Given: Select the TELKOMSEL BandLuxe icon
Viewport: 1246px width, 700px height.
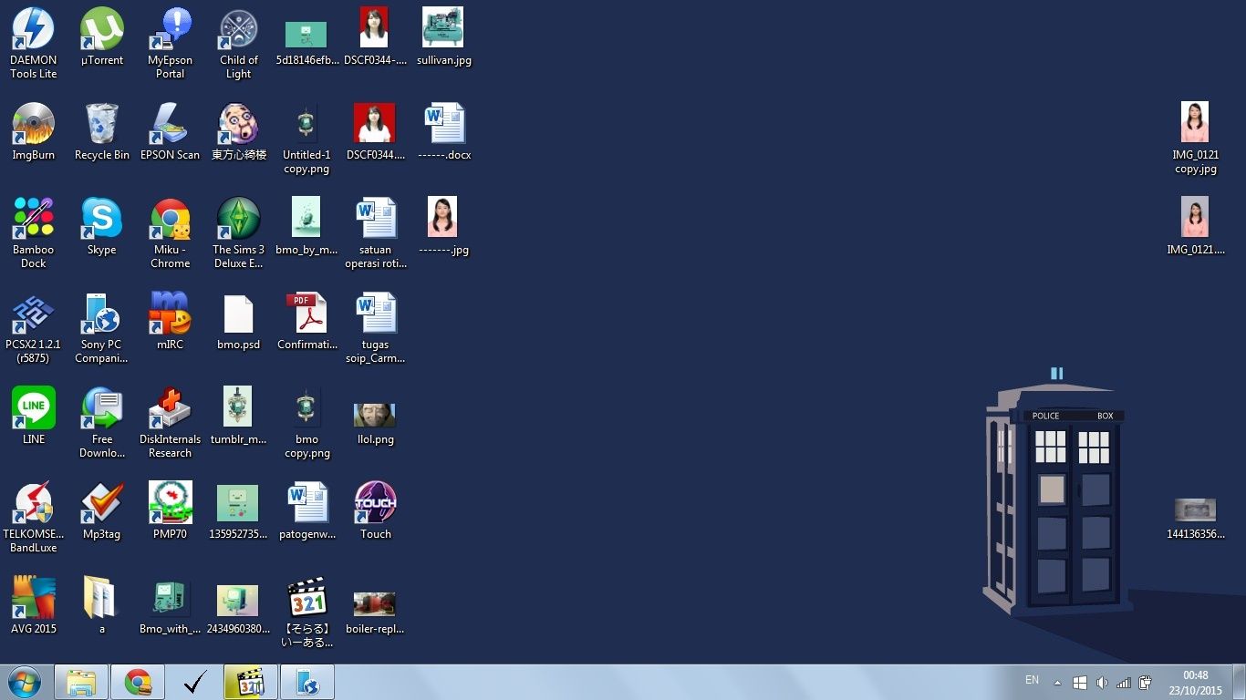Looking at the screenshot, I should coord(34,517).
